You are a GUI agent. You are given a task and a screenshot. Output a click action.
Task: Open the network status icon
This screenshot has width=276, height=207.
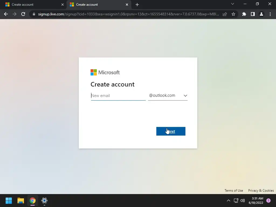pos(236,201)
